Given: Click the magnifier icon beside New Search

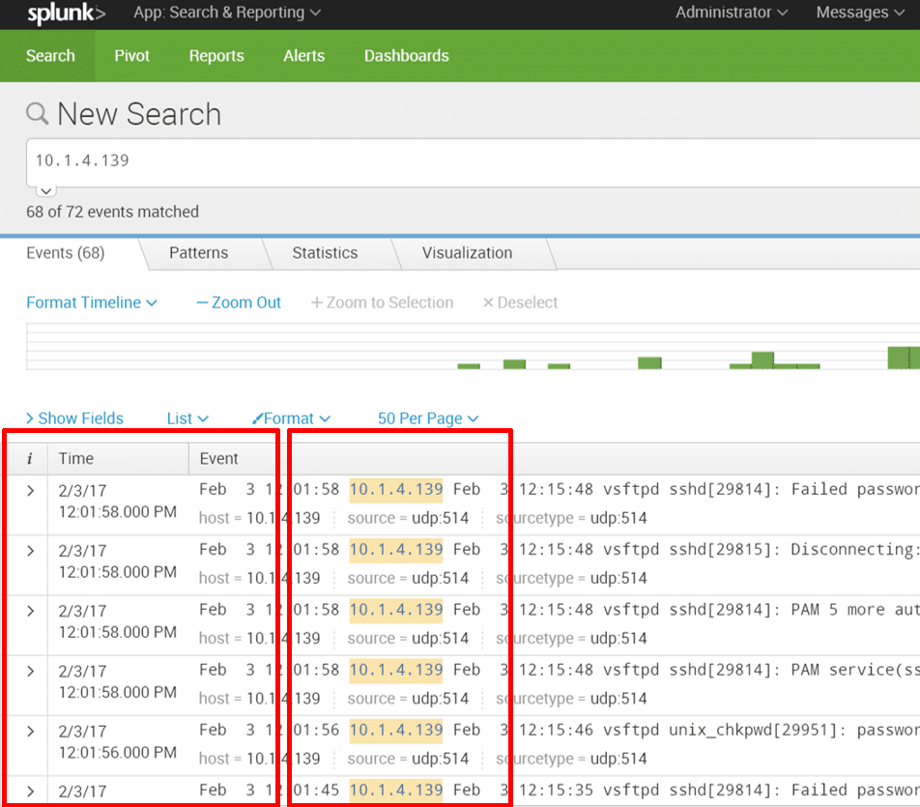Looking at the screenshot, I should tap(37, 113).
